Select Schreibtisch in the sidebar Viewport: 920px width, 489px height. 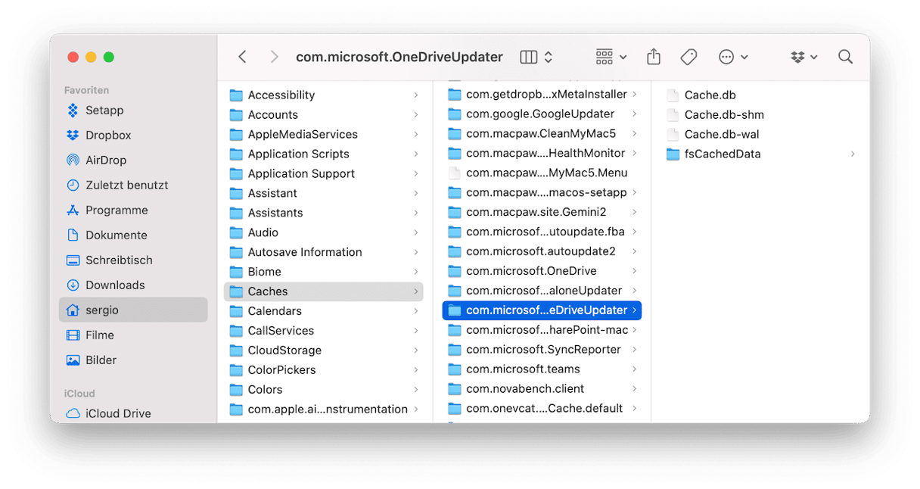click(x=119, y=260)
